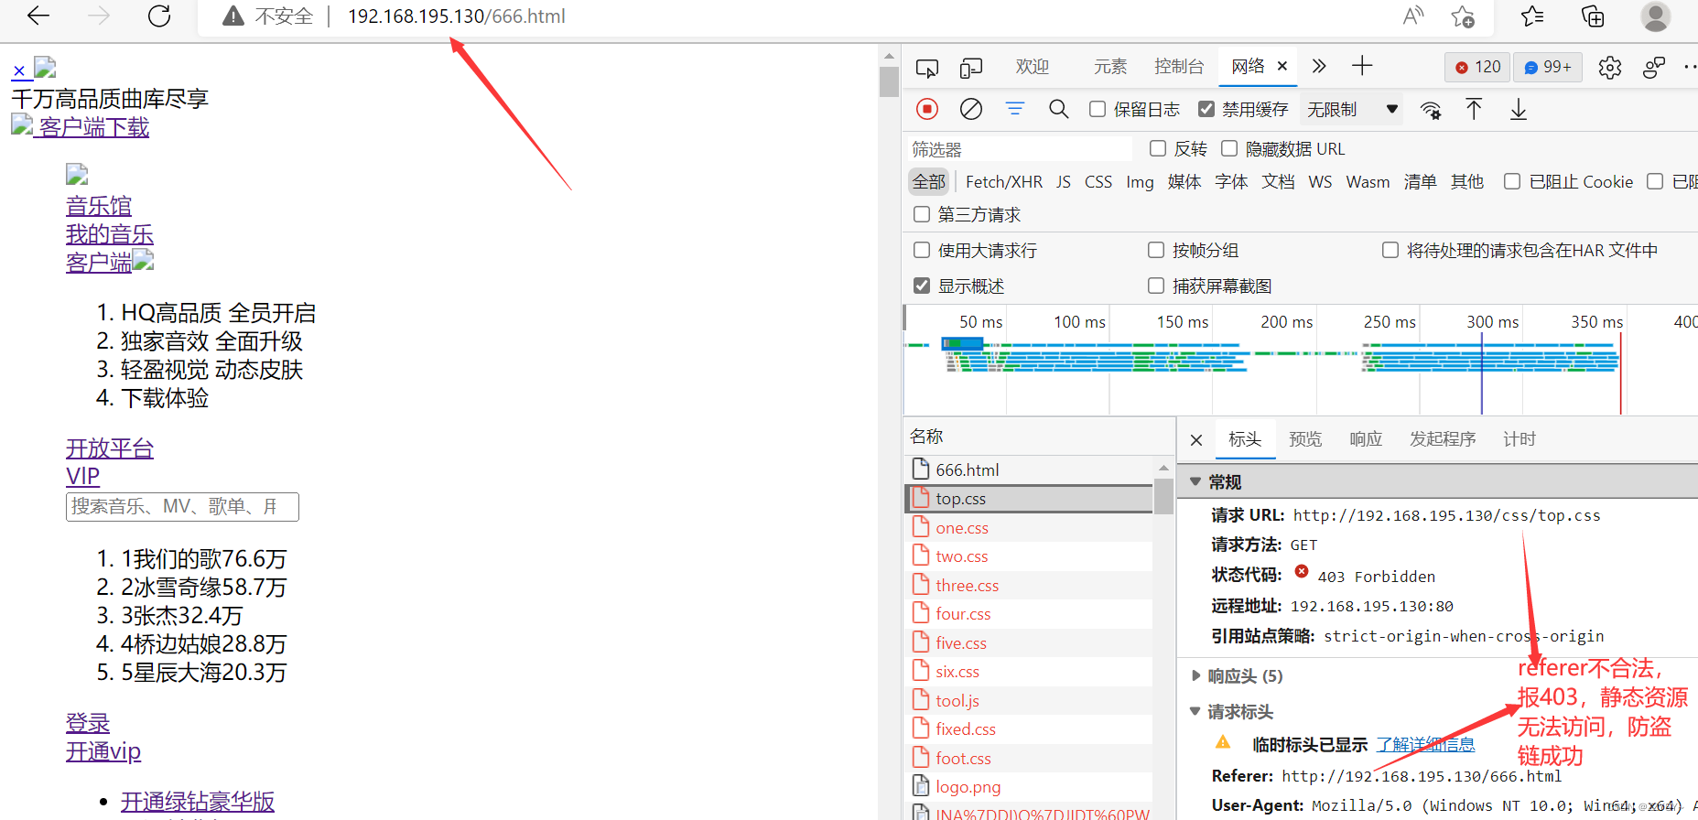Click the 搜索音乐 search input box
The height and width of the screenshot is (820, 1698).
coord(182,506)
